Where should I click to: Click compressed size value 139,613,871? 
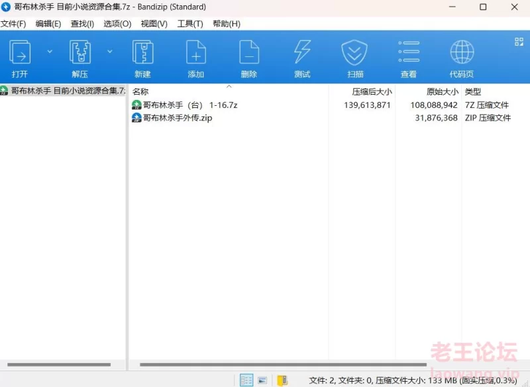pos(367,105)
